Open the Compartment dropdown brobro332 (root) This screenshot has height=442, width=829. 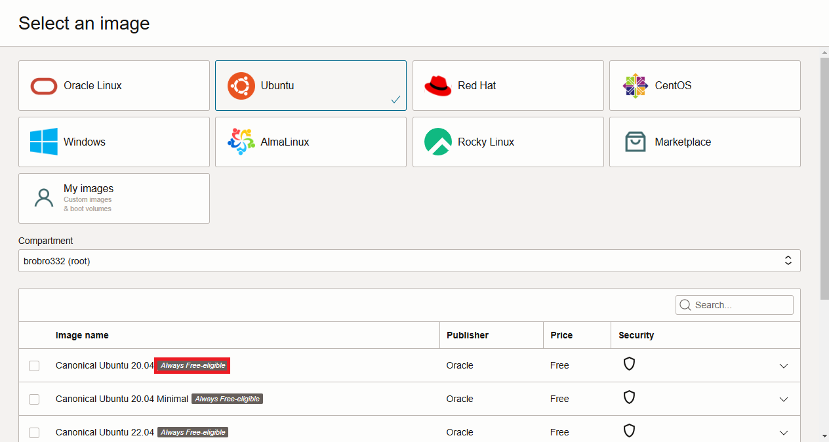409,260
